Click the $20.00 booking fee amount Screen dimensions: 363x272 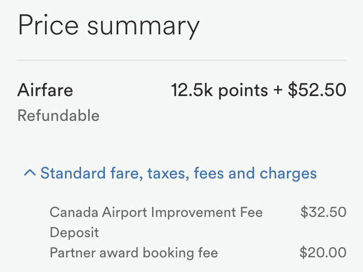(323, 252)
